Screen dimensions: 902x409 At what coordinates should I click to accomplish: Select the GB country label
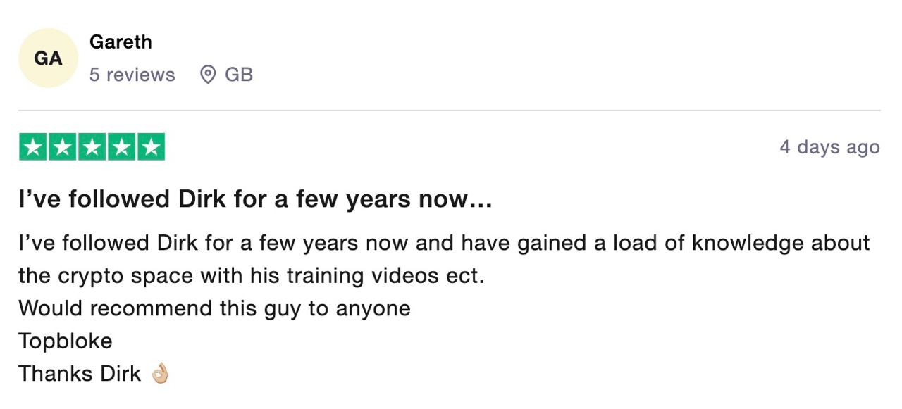(x=239, y=75)
